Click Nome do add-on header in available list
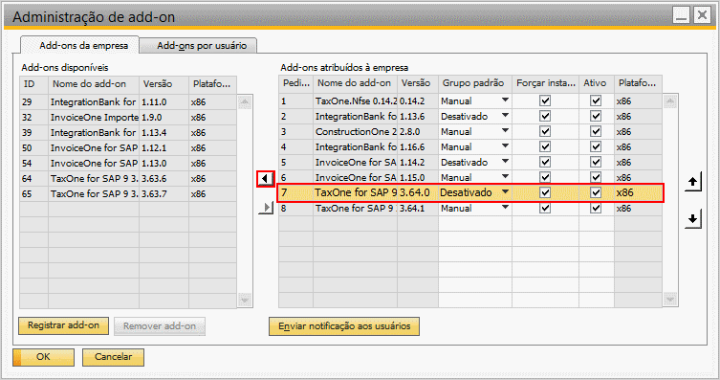Image resolution: width=720 pixels, height=380 pixels. point(93,84)
